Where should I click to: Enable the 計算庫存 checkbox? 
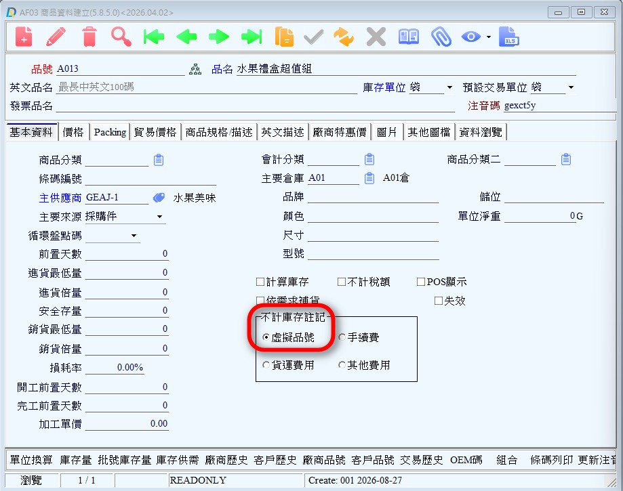coord(260,282)
